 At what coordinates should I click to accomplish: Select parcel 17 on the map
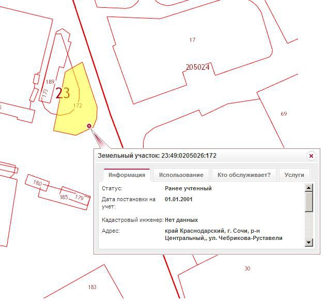coord(192,40)
